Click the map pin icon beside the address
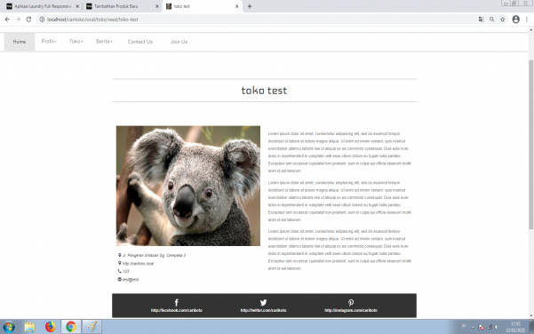The height and width of the screenshot is (334, 534). (x=120, y=255)
